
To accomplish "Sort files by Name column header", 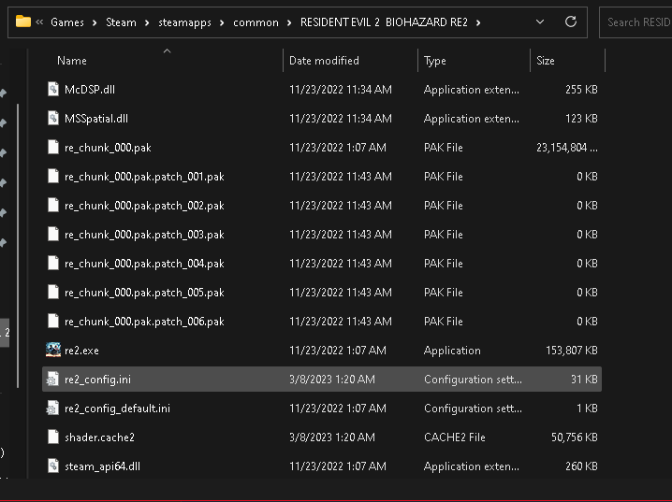I will click(x=72, y=61).
